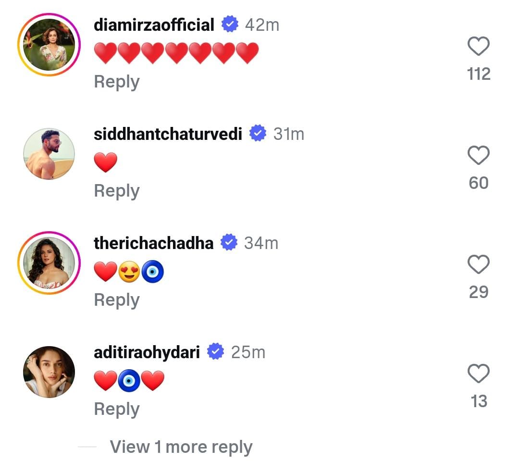Open the therichachadha username link
519x461 pixels.
pyautogui.click(x=153, y=243)
